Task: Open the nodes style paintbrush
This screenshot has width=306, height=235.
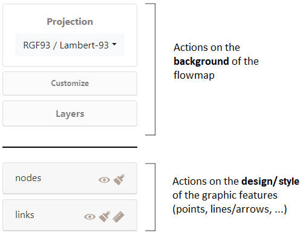Action: 119,179
